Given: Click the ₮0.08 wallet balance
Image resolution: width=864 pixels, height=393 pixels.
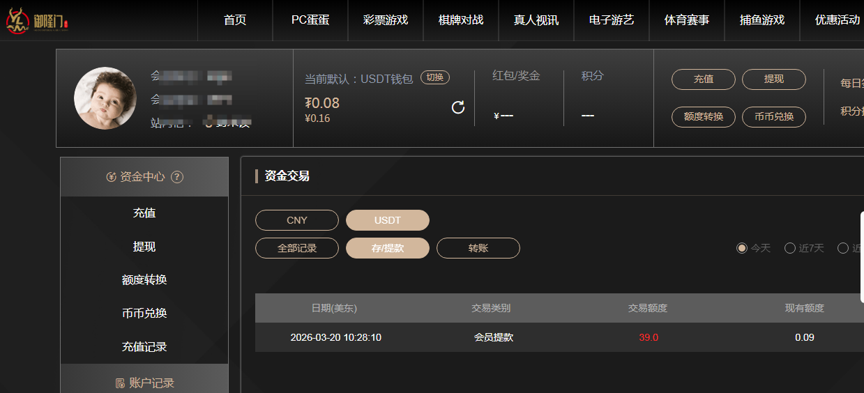Looking at the screenshot, I should (x=322, y=103).
